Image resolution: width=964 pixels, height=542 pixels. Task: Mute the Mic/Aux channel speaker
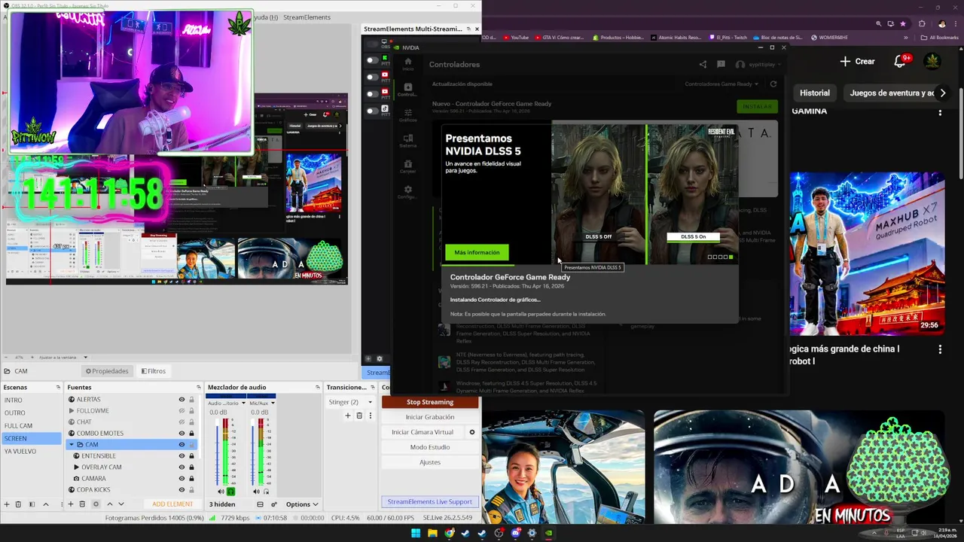point(256,492)
